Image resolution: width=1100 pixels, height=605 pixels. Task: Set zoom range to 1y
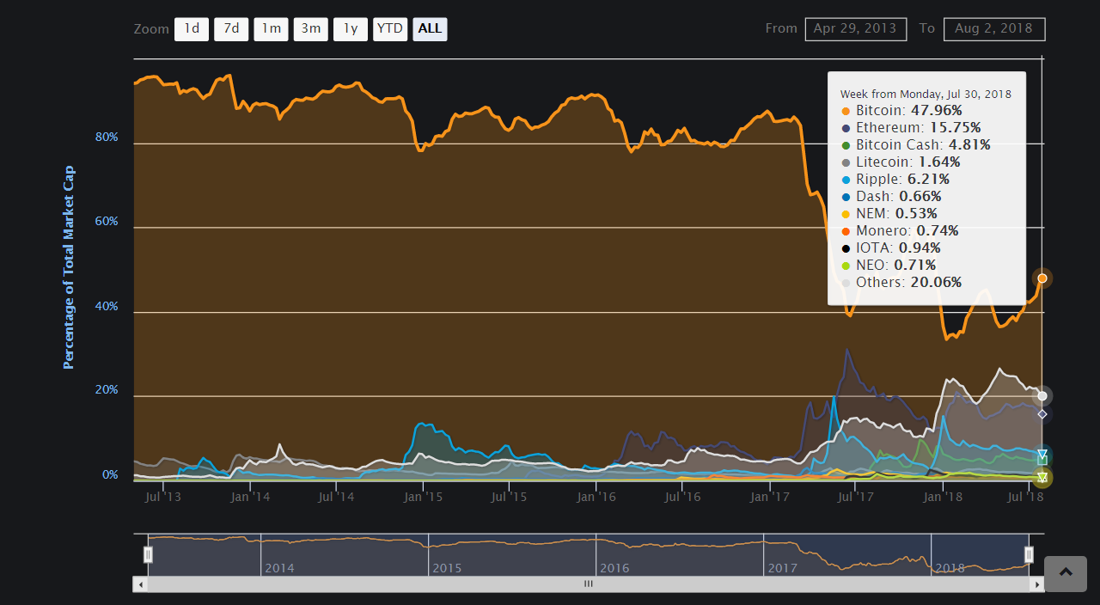[351, 29]
